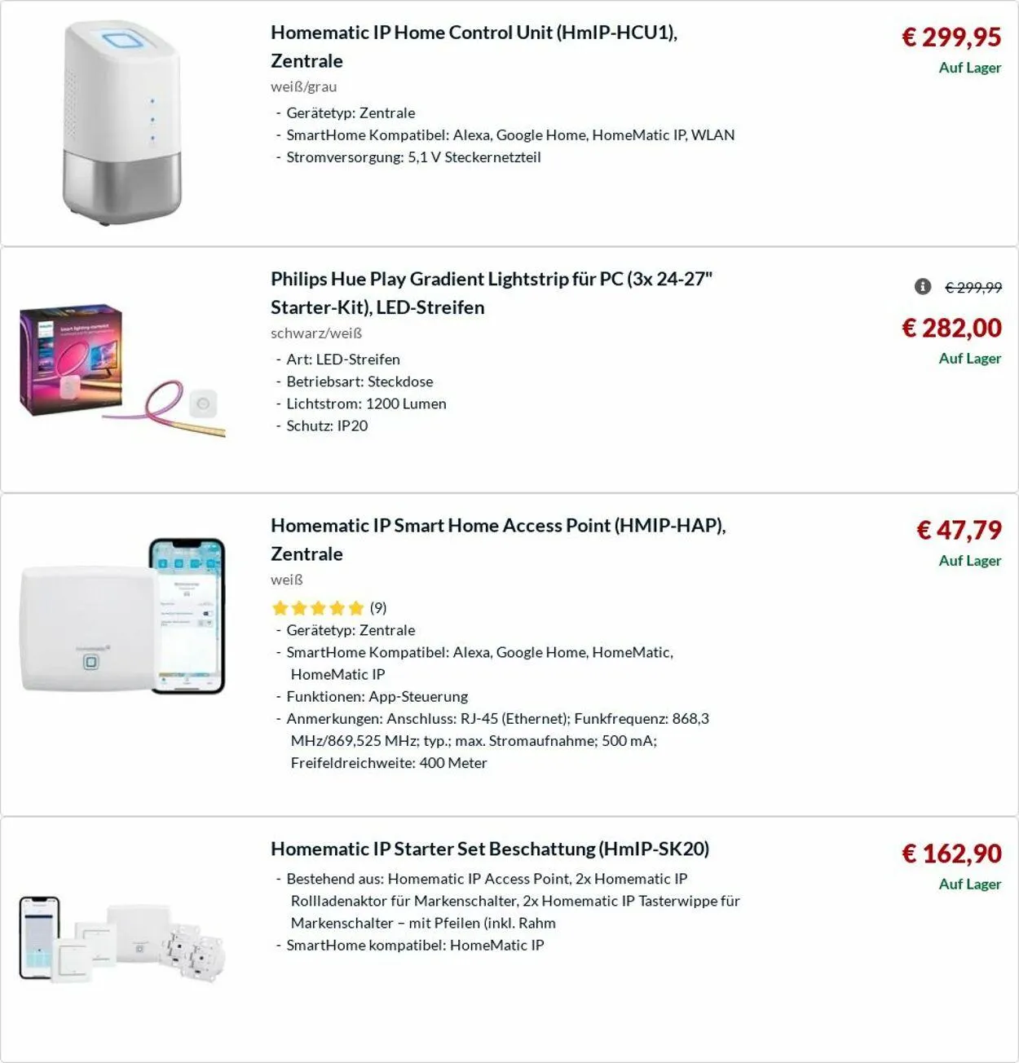Image resolution: width=1019 pixels, height=1063 pixels.
Task: Click the 'weiß/grau' color label
Action: point(303,86)
